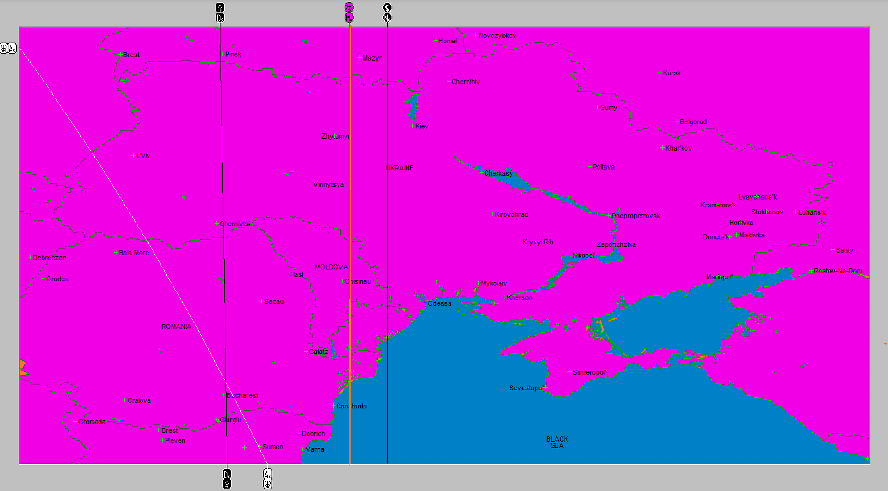
Task: Click the Kiev city marker
Action: coord(413,126)
